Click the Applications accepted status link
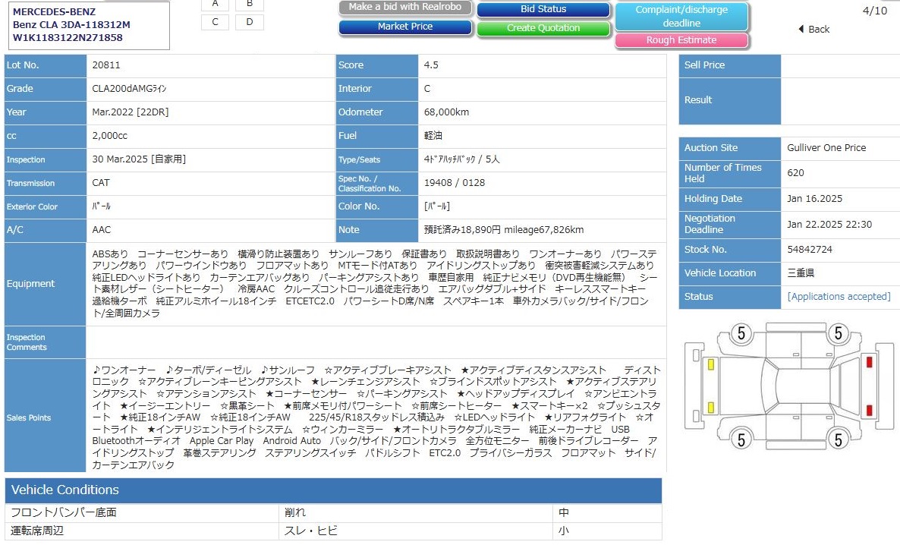Image resolution: width=900 pixels, height=545 pixels. click(x=839, y=297)
